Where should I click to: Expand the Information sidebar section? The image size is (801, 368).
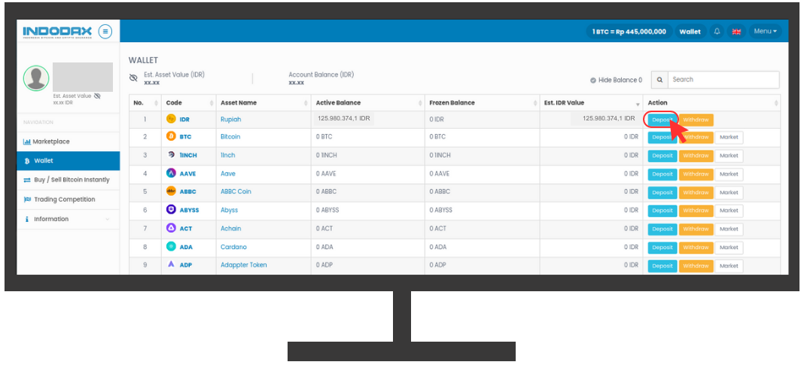pyautogui.click(x=68, y=219)
